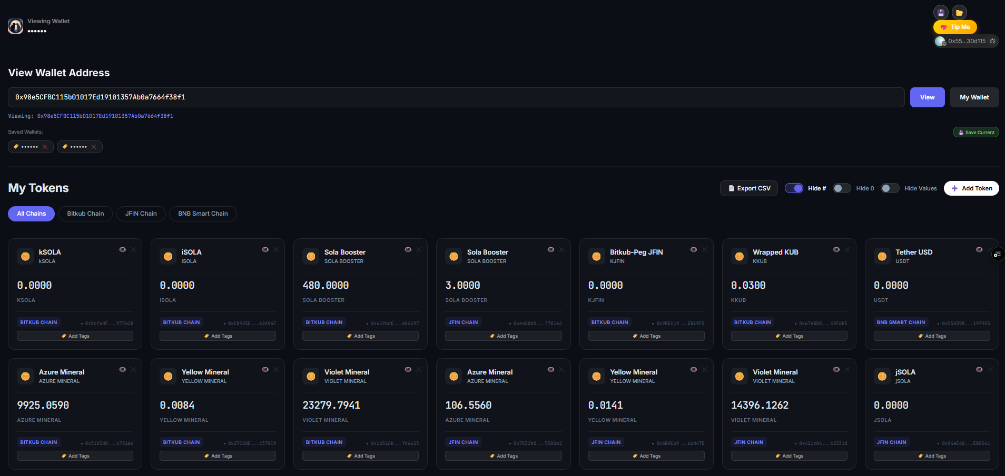1005x476 pixels.
Task: Click the Azure Mineral token logo
Action: click(x=25, y=376)
